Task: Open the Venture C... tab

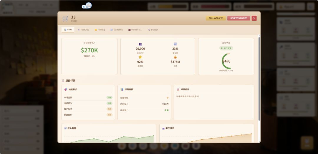Action: click(x=135, y=30)
